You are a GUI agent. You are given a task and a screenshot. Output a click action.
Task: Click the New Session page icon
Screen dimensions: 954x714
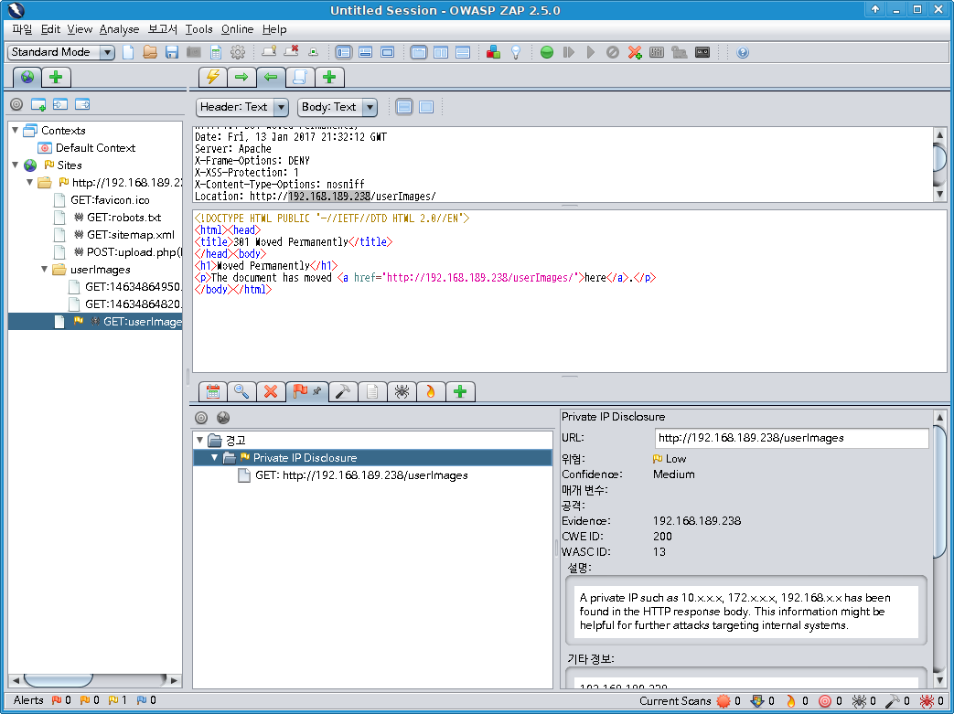coord(128,52)
